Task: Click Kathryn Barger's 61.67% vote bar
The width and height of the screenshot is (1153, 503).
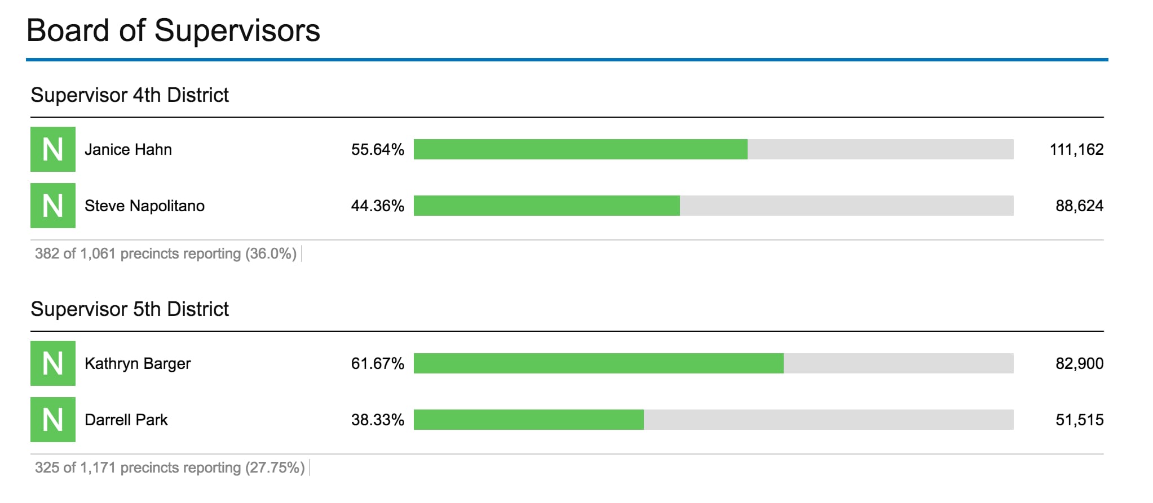Action: tap(714, 363)
